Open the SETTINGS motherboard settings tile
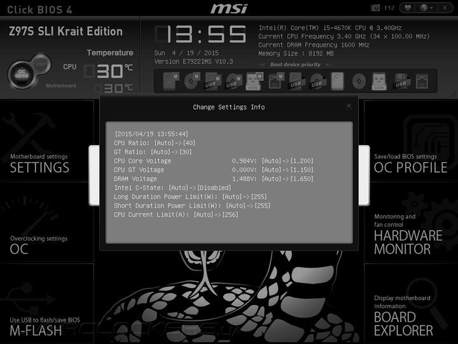458x344 pixels. click(46, 140)
